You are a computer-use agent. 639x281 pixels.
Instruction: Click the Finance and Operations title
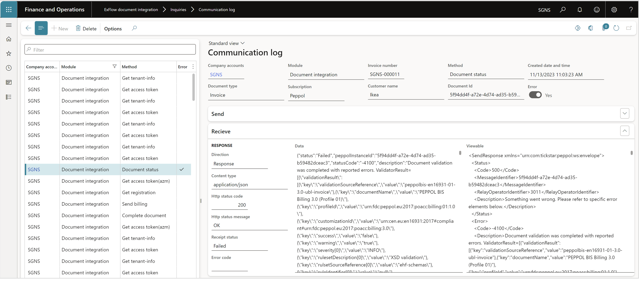(54, 9)
